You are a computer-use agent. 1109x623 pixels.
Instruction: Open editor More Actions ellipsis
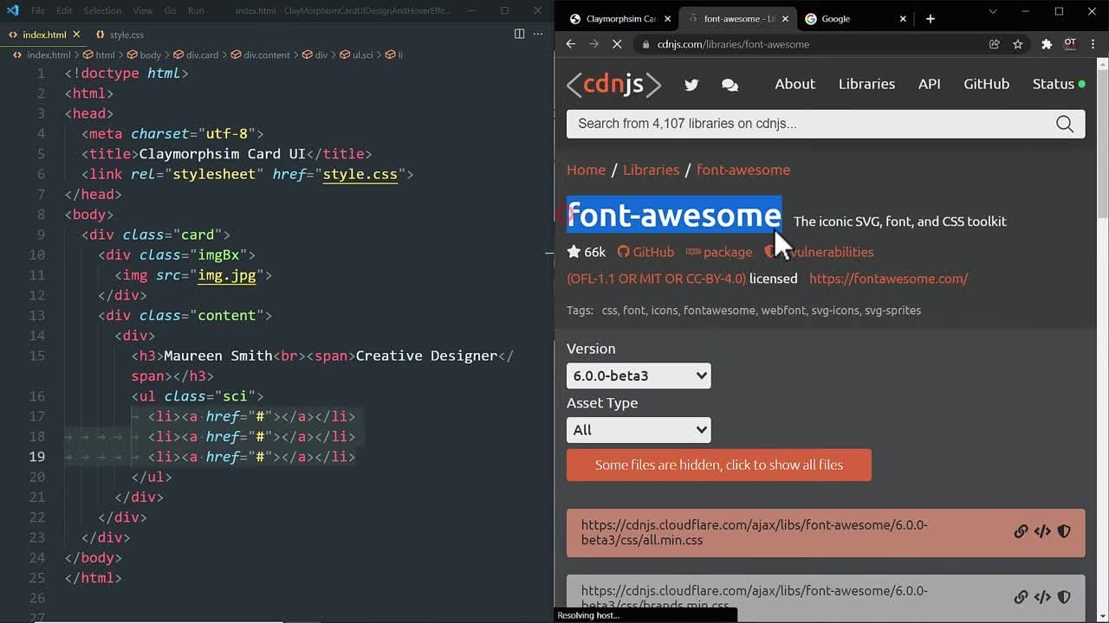[x=538, y=34]
